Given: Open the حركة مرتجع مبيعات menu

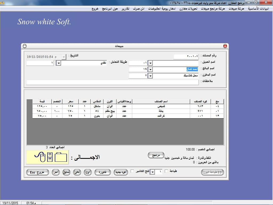Looking at the screenshot, I should [213, 9].
